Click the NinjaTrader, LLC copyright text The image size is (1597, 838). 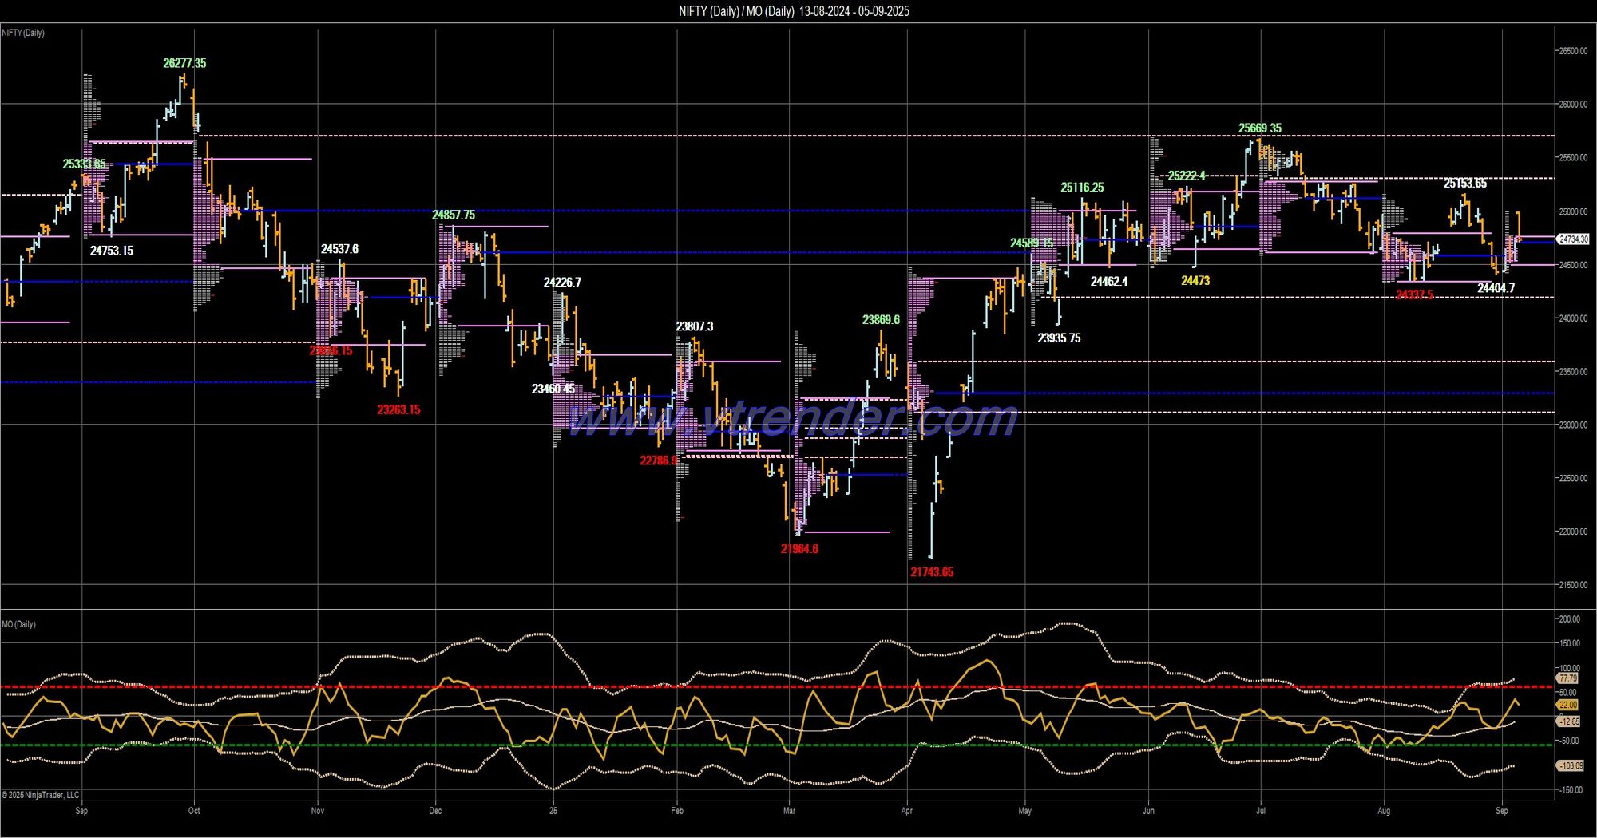[41, 795]
